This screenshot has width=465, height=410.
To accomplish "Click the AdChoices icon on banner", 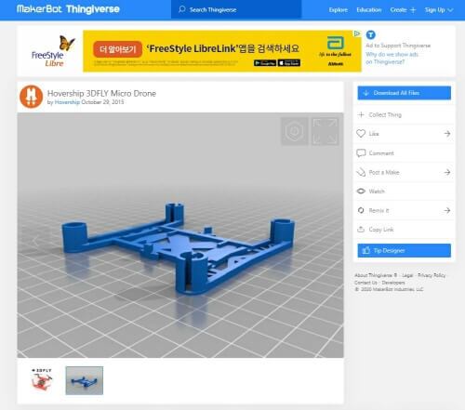I will [x=357, y=33].
